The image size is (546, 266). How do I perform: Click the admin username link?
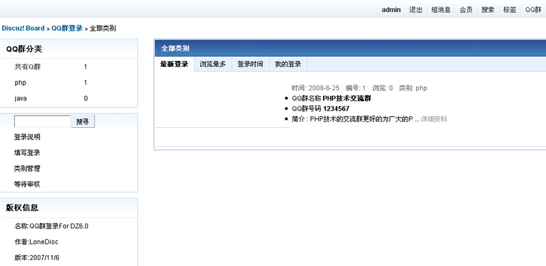point(391,10)
